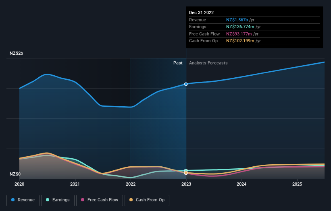Click the Free Cash Flow label in tooltip
Screen dimensions: 331x211
pos(204,34)
